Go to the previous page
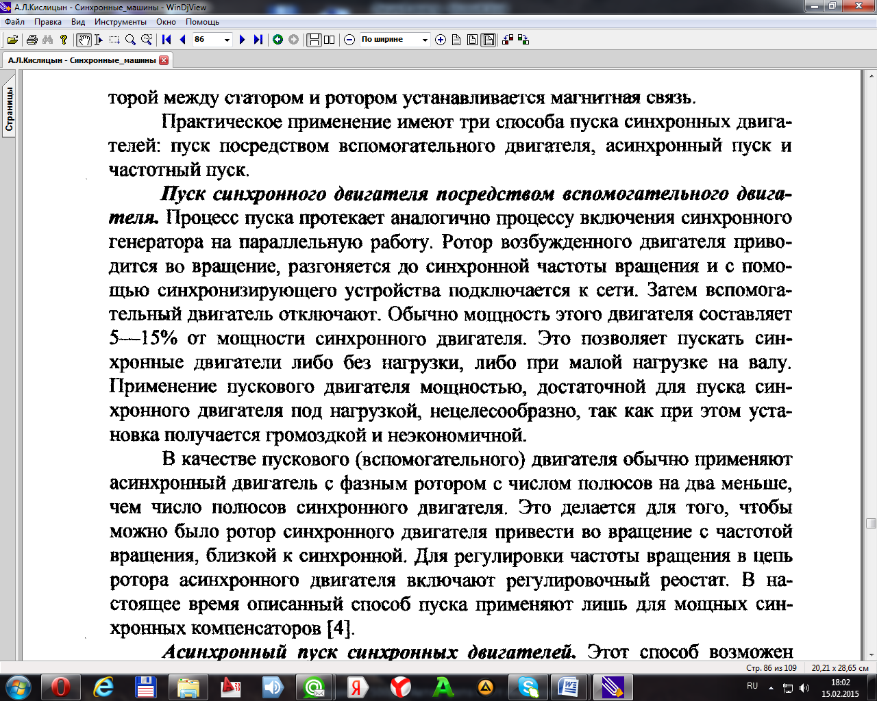The height and width of the screenshot is (701, 877). click(182, 40)
